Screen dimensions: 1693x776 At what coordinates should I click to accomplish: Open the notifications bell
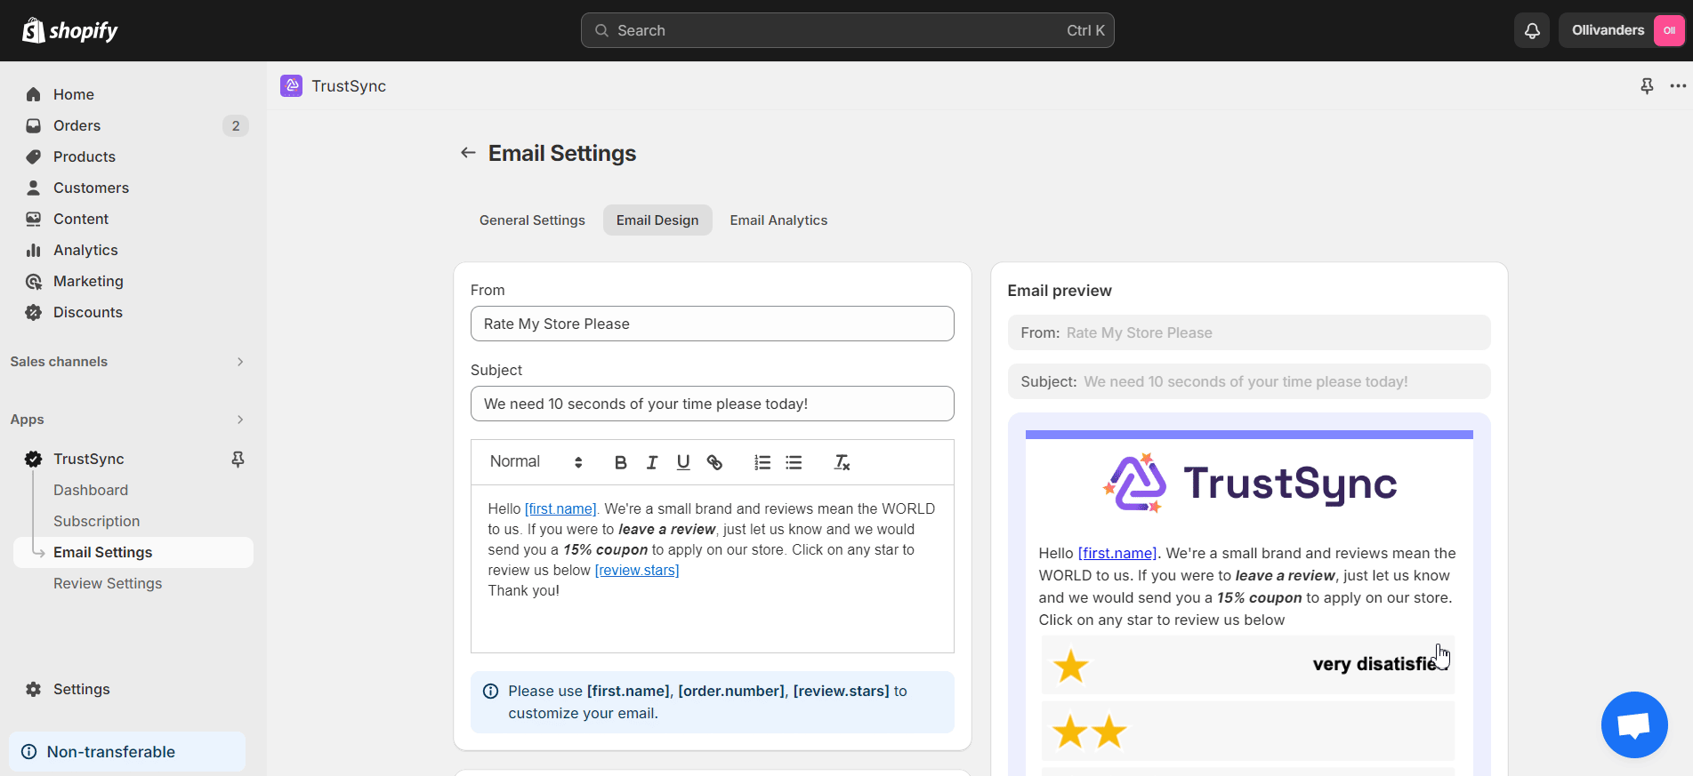point(1532,30)
